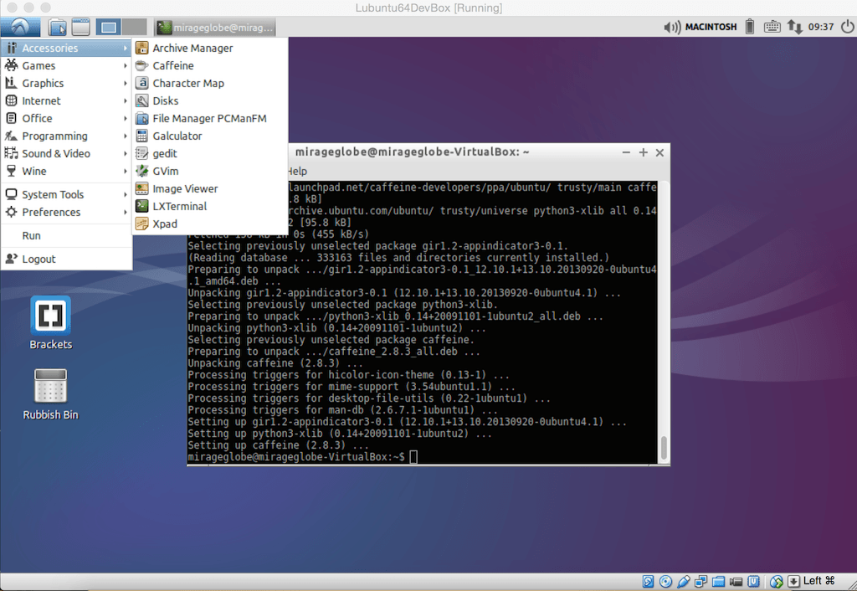Open the System Tools submenu

coord(66,195)
